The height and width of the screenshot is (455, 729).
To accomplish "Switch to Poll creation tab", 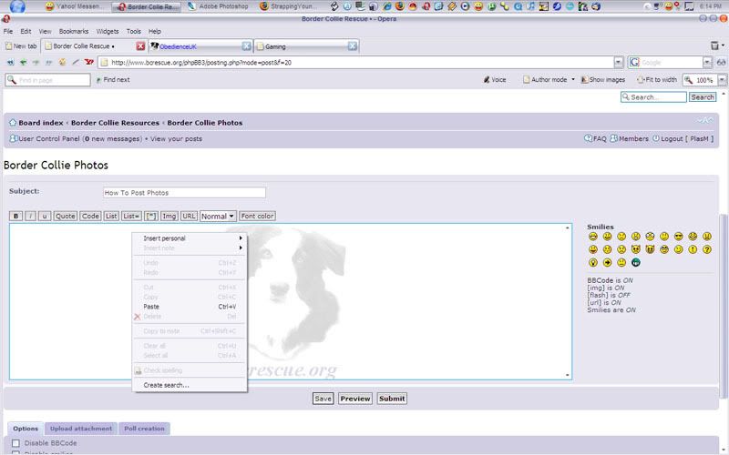I will [x=144, y=429].
